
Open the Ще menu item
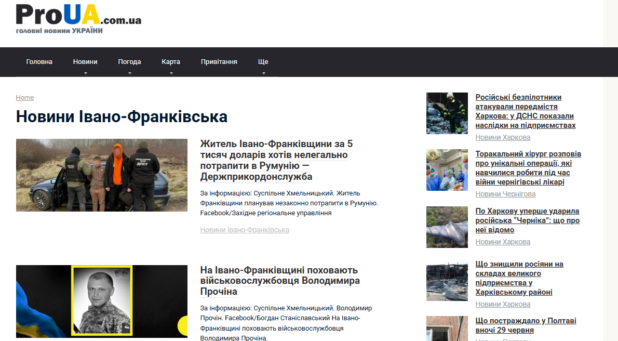tap(263, 61)
